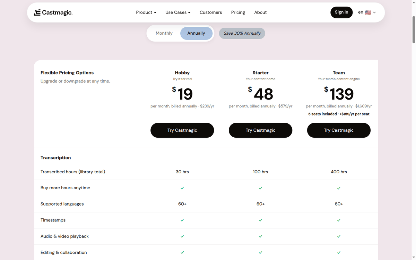Click the 60+ languages value under Hobby
Image resolution: width=416 pixels, height=260 pixels.
pyautogui.click(x=182, y=204)
